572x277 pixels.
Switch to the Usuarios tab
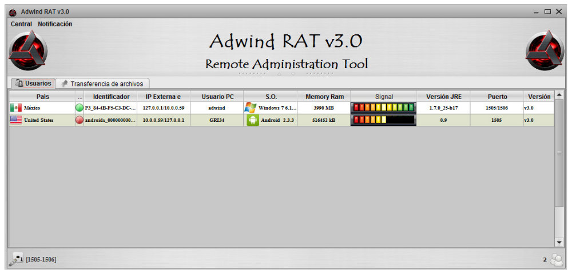pos(33,84)
